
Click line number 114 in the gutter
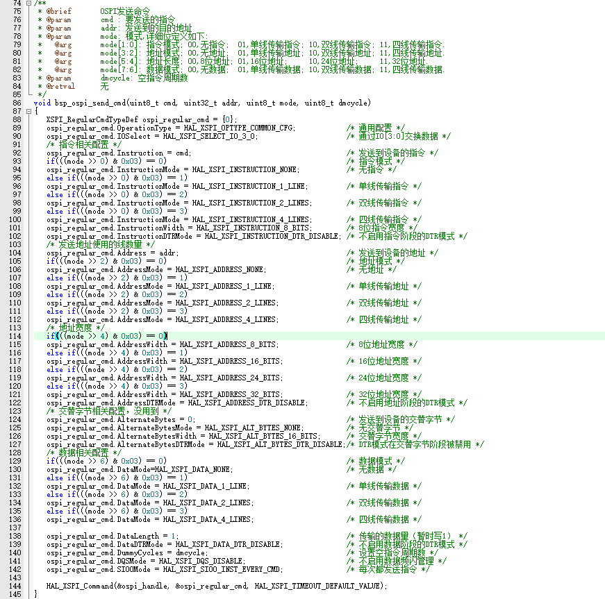[x=15, y=336]
